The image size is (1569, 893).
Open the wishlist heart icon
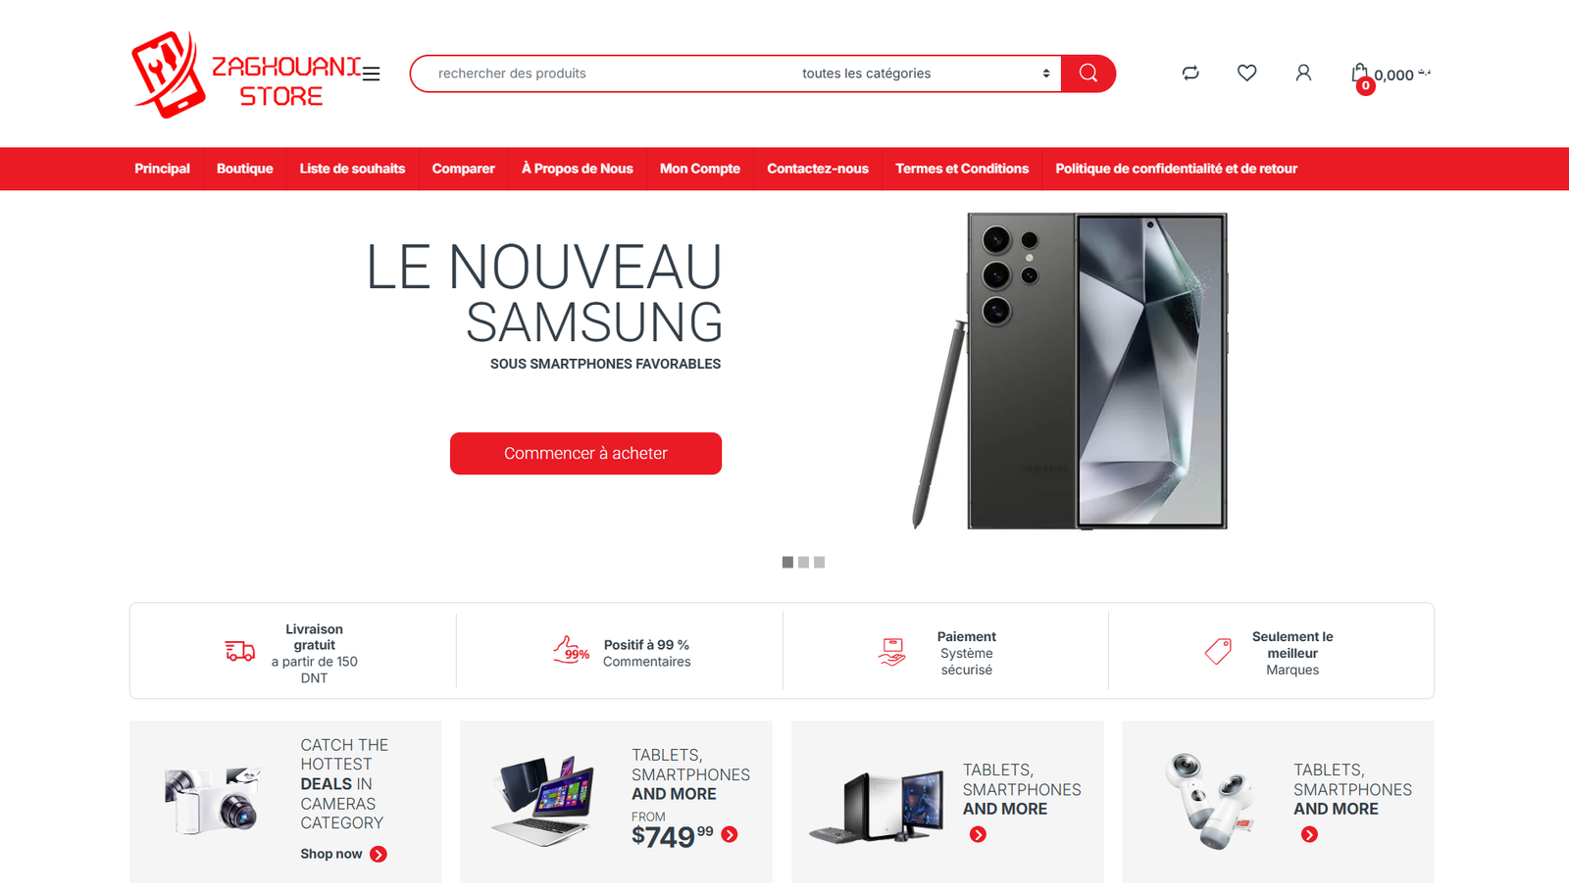coord(1246,73)
